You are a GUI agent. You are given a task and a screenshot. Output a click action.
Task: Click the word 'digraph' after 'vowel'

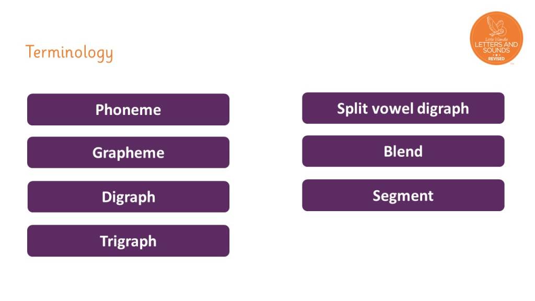point(443,110)
